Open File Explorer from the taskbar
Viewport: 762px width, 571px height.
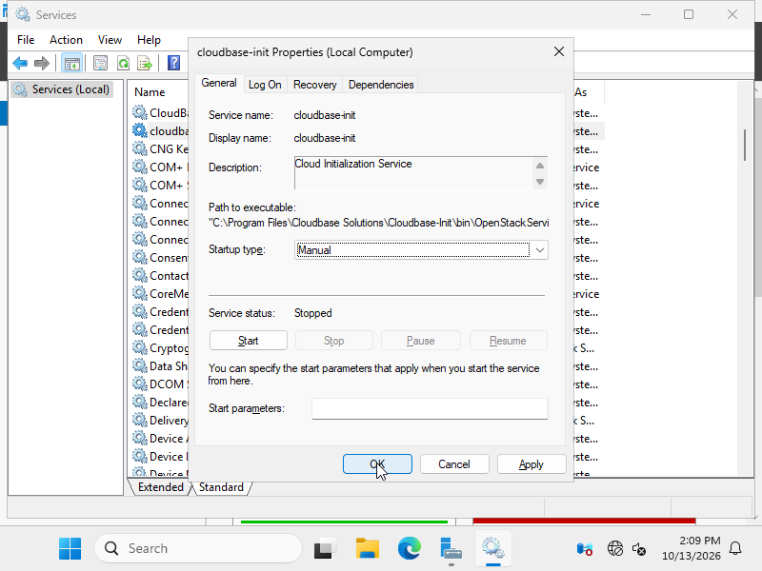pyautogui.click(x=368, y=548)
